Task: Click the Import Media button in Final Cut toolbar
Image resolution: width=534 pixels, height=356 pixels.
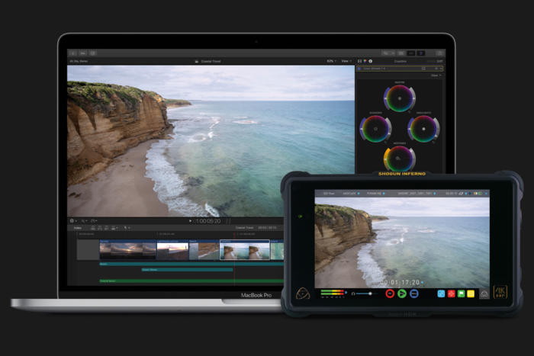Action: tap(73, 53)
